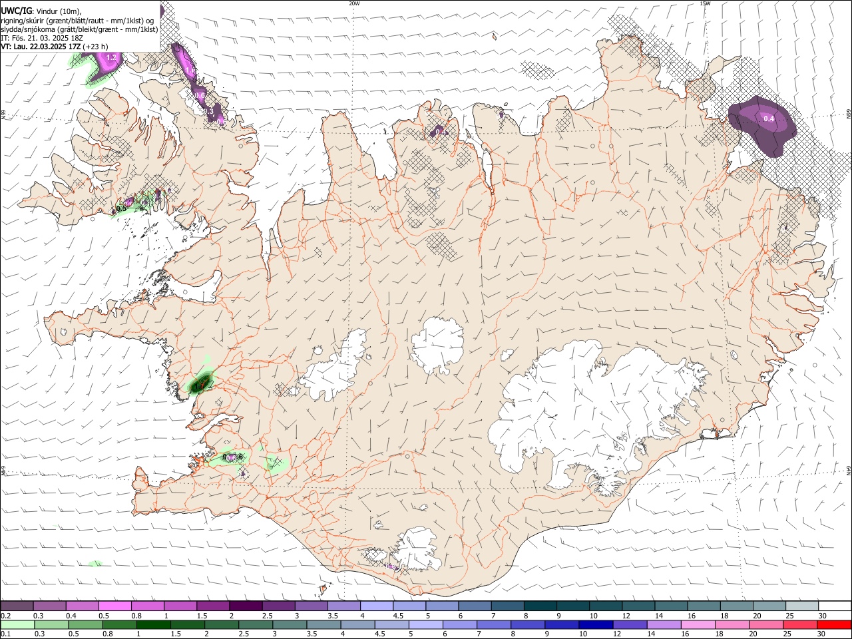Select the bright pink 0.5 snow legend swatch
Viewport: 852px width, 639px height.
coord(114,606)
